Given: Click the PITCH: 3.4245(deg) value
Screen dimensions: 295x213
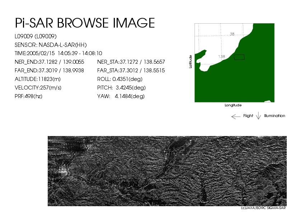Looking at the screenshot, I should tap(121, 88).
